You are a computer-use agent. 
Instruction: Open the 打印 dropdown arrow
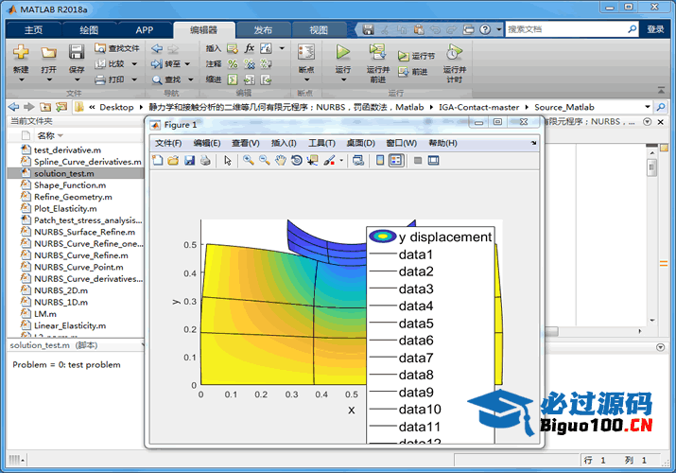point(134,79)
